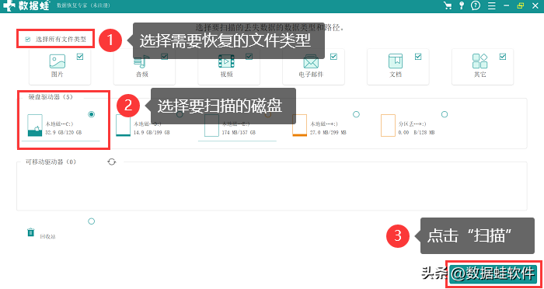Click the 174 MB/157 GB drive icon

tap(211, 125)
